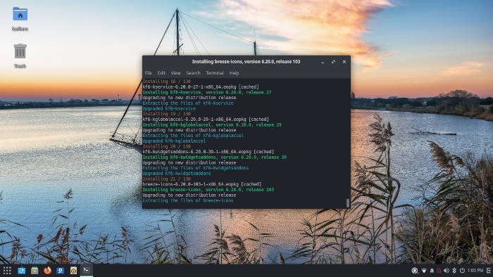Select the Trash desktop icon
The width and height of the screenshot is (493, 277).
(x=20, y=56)
